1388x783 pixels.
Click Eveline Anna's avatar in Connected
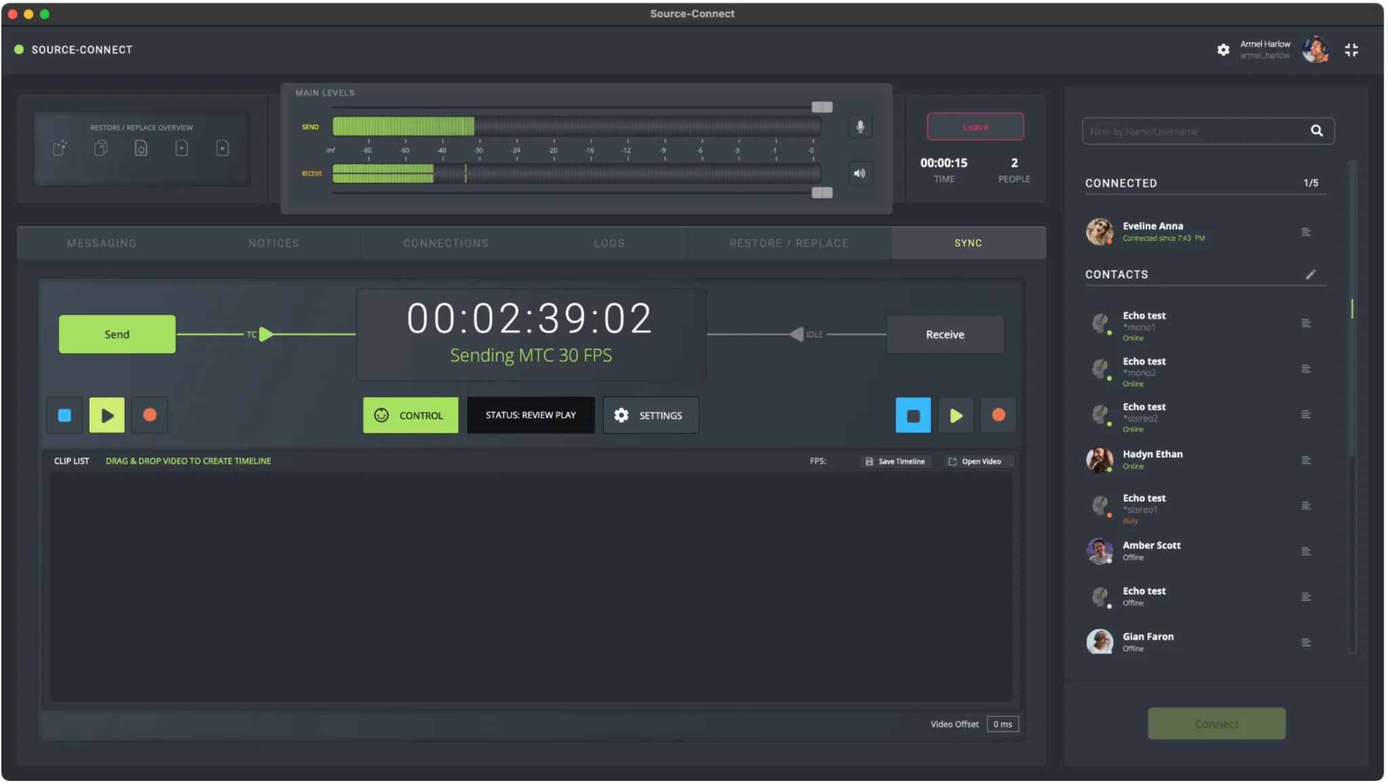[1099, 232]
